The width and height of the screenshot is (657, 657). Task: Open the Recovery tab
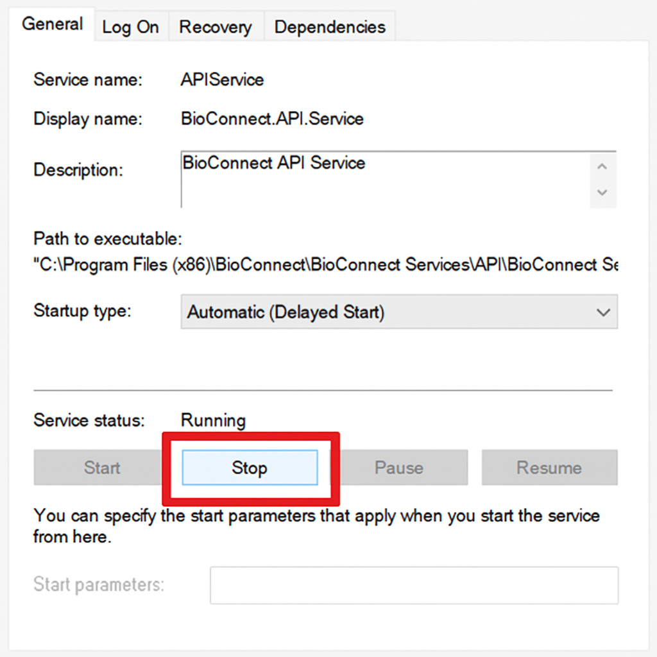coord(216,26)
